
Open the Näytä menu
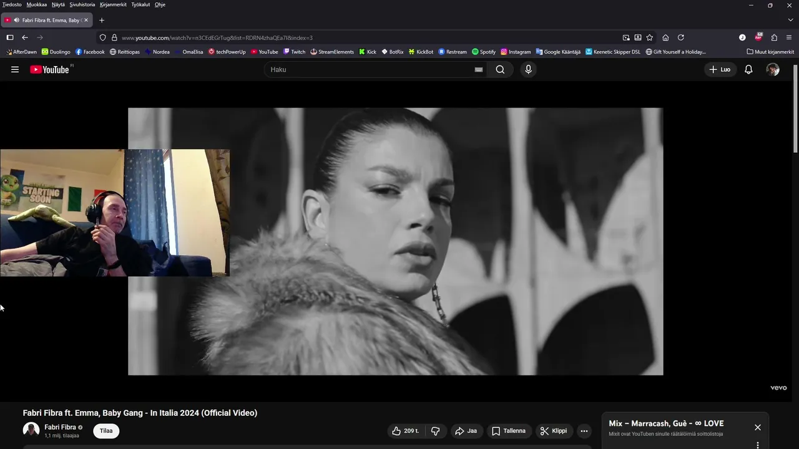click(x=58, y=4)
